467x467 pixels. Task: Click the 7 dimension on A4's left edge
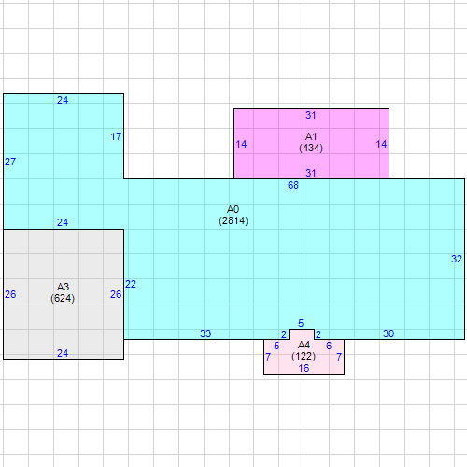coord(268,357)
